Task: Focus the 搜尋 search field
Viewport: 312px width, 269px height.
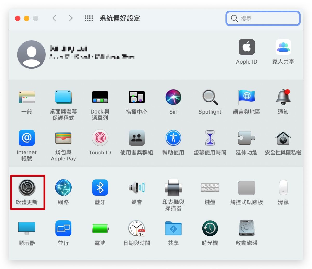Action: [263, 18]
